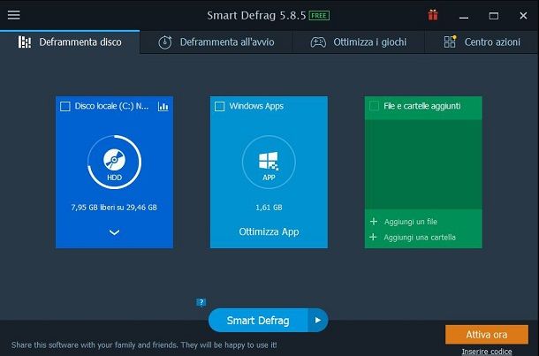The width and height of the screenshot is (539, 356).
Task: Open the Centro azioni tab
Action: (482, 42)
